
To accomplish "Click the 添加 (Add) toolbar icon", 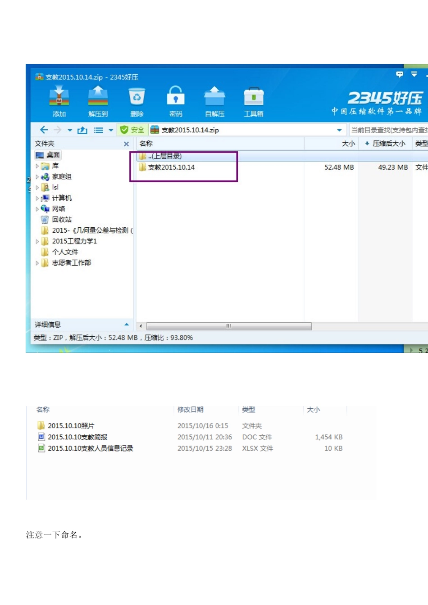I will 59,102.
